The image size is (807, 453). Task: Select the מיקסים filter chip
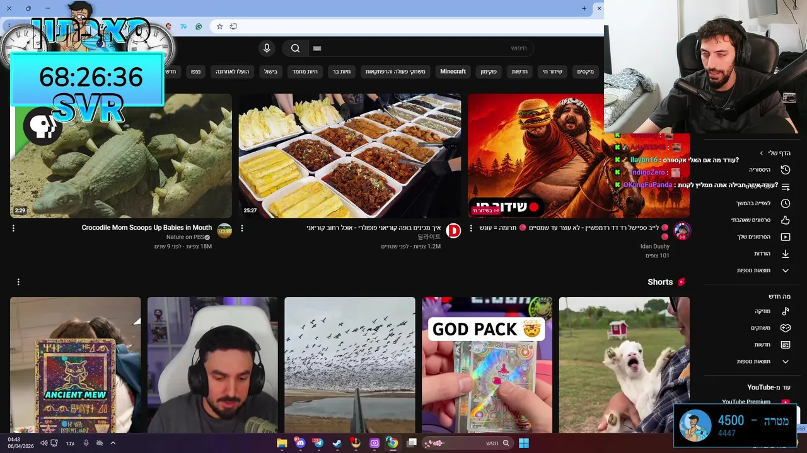(585, 72)
